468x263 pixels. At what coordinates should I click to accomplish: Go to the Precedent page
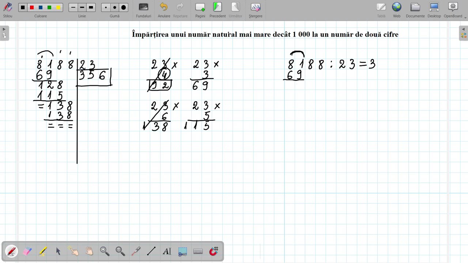218,10
